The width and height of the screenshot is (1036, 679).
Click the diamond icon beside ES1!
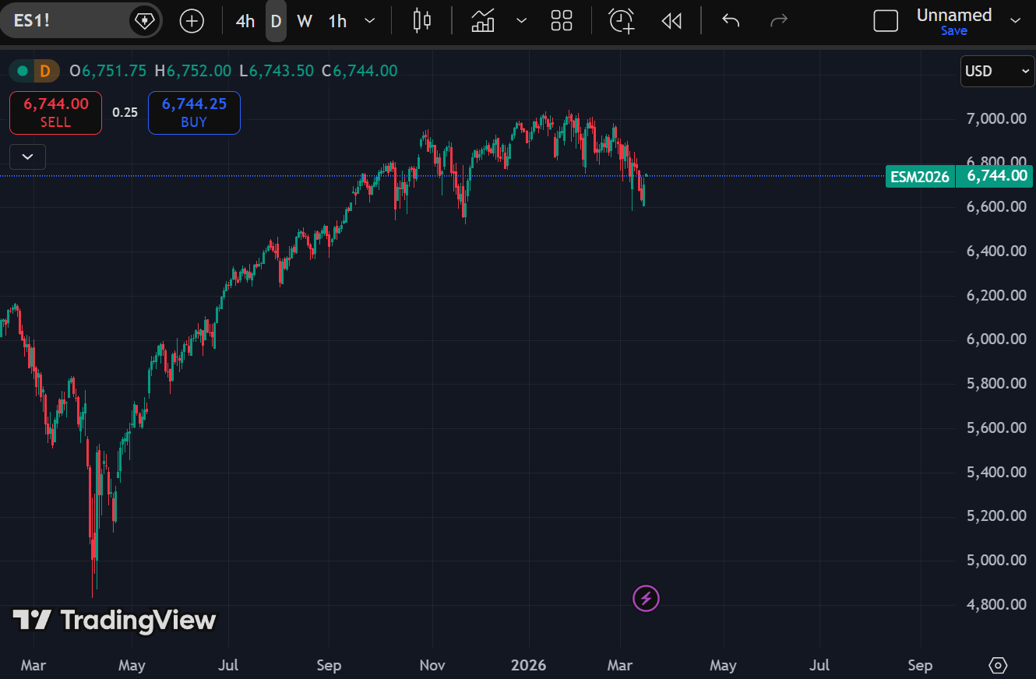(x=144, y=21)
